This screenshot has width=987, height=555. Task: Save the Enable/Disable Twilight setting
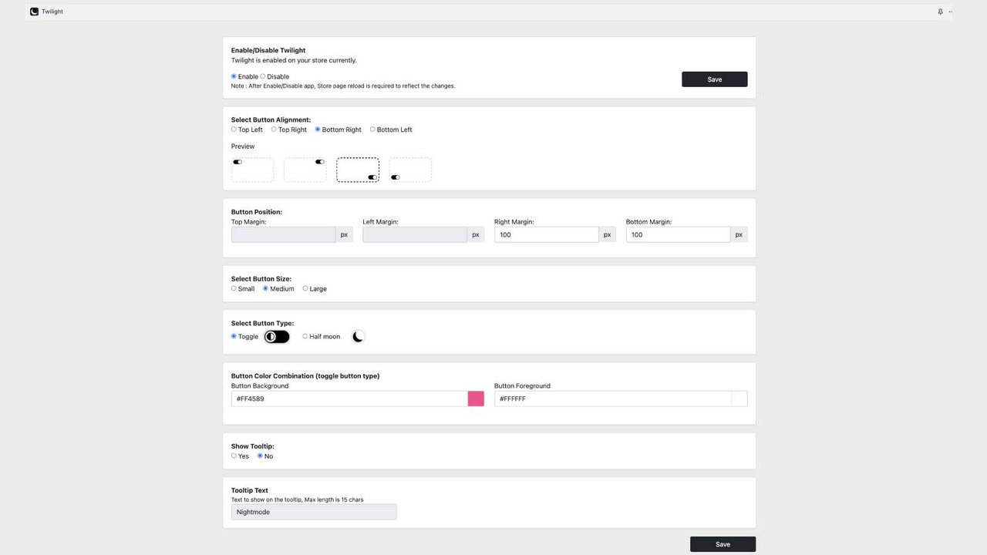point(714,79)
